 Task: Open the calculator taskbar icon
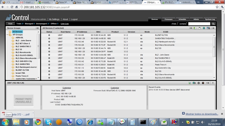click(x=132, y=122)
